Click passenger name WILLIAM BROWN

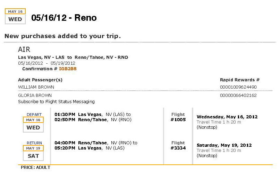click(36, 87)
